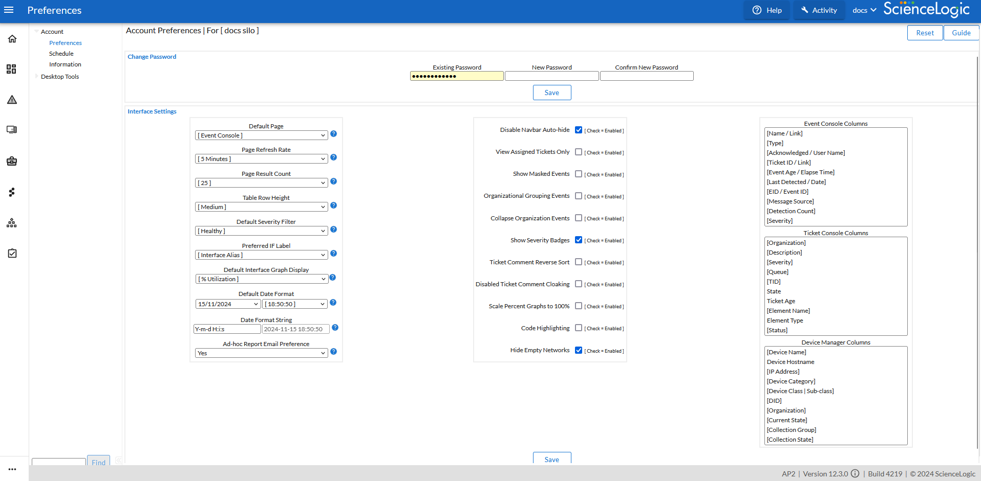Open the three-dots more options icon
This screenshot has width=981, height=481.
[12, 469]
